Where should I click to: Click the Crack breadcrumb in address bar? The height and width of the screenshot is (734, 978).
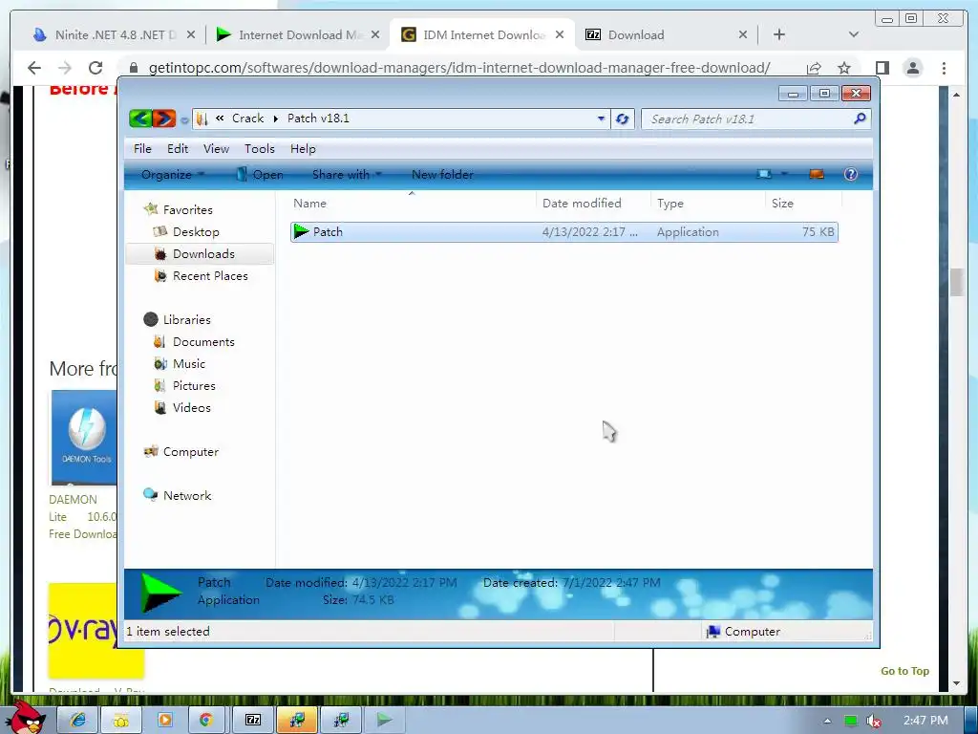click(x=247, y=118)
